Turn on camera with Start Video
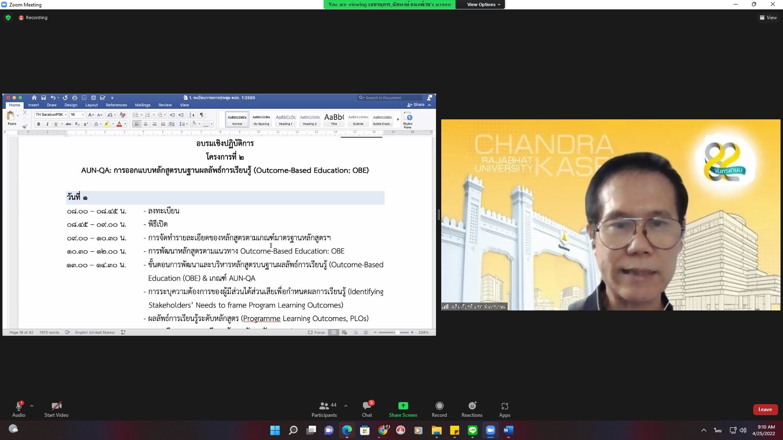 coord(56,409)
